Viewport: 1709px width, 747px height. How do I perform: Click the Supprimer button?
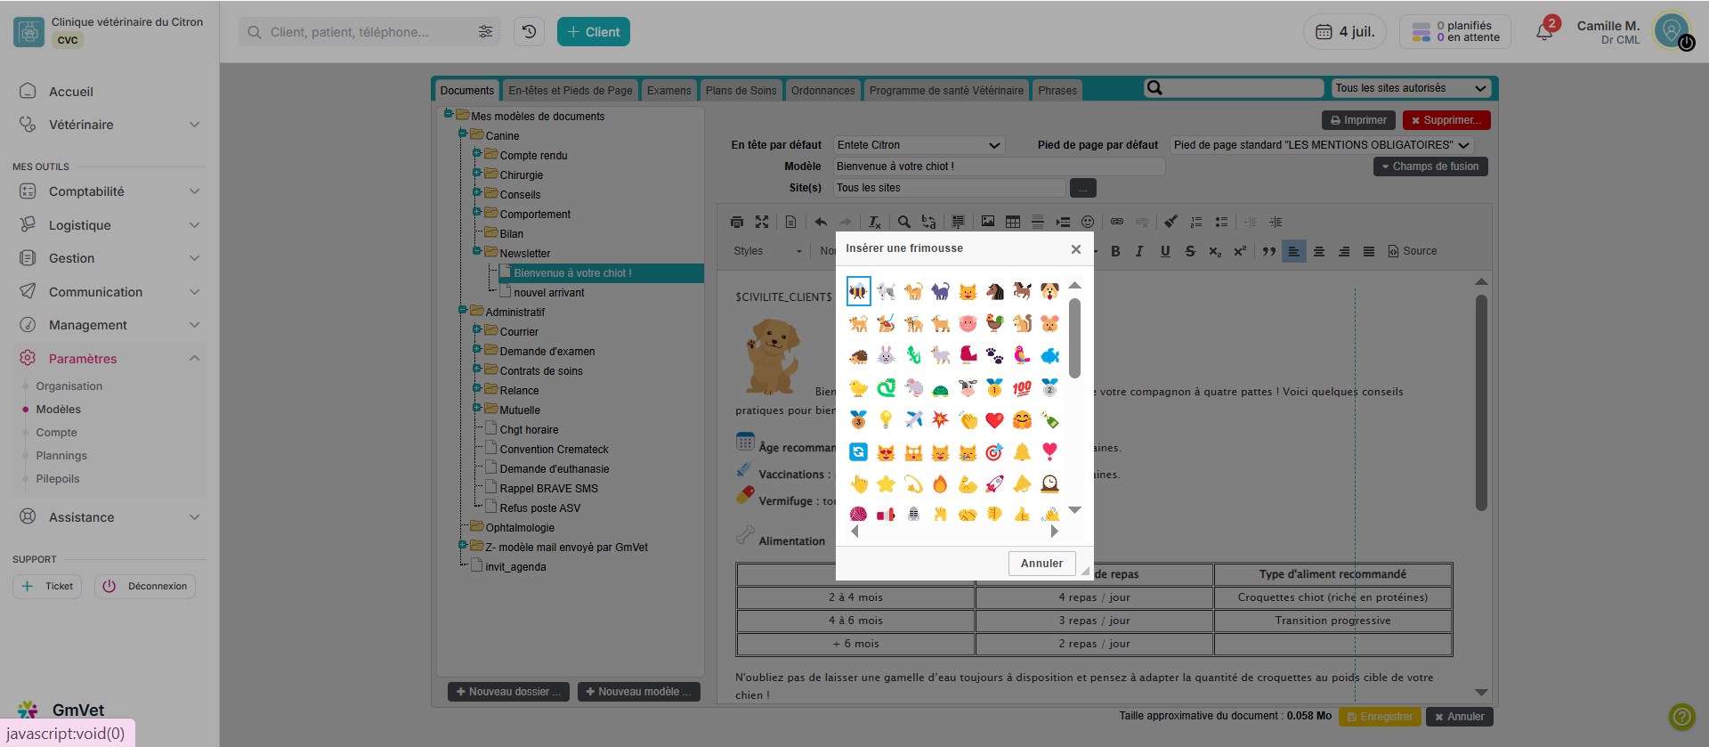click(1446, 120)
